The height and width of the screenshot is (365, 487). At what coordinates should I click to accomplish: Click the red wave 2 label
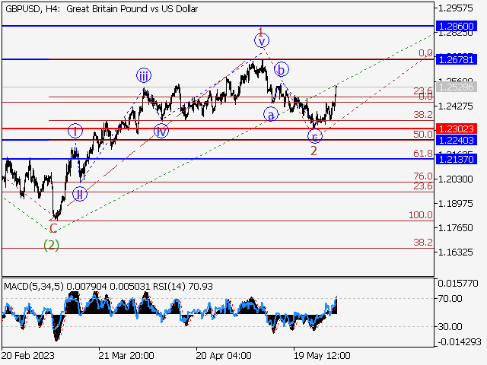[x=314, y=151]
